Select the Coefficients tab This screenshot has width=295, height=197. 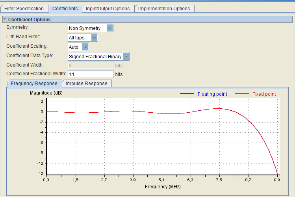[x=65, y=9]
